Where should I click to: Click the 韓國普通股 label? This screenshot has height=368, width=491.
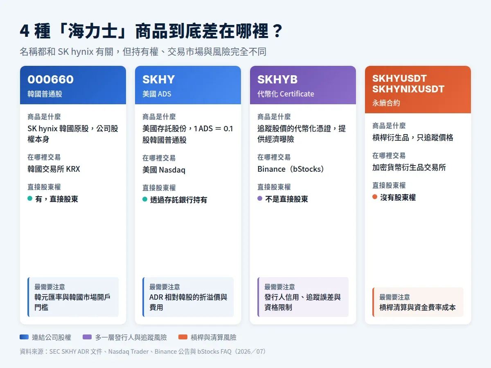[x=45, y=94]
